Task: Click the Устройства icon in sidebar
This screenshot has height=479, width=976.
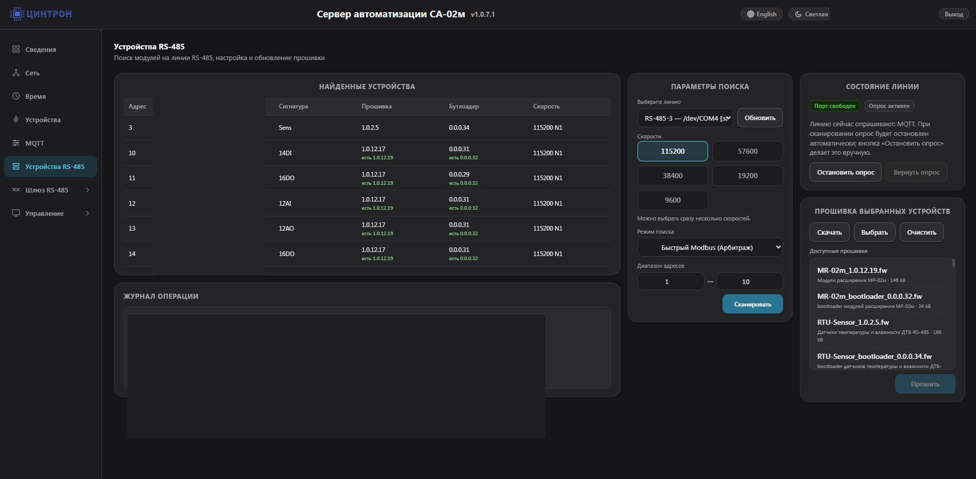Action: click(16, 120)
